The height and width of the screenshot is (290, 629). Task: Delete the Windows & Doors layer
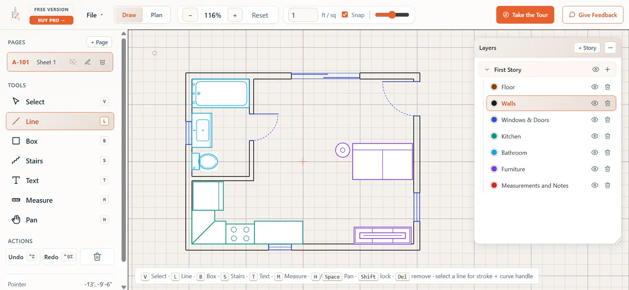click(607, 120)
